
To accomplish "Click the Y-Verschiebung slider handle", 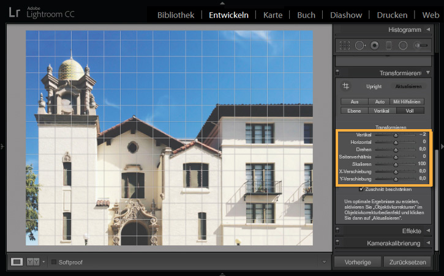I will [x=396, y=179].
